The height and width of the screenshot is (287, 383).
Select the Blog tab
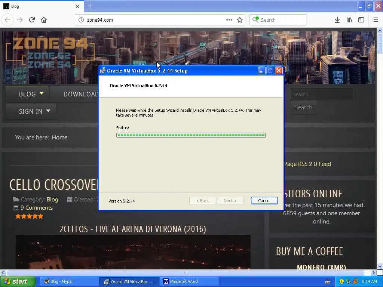pyautogui.click(x=42, y=6)
